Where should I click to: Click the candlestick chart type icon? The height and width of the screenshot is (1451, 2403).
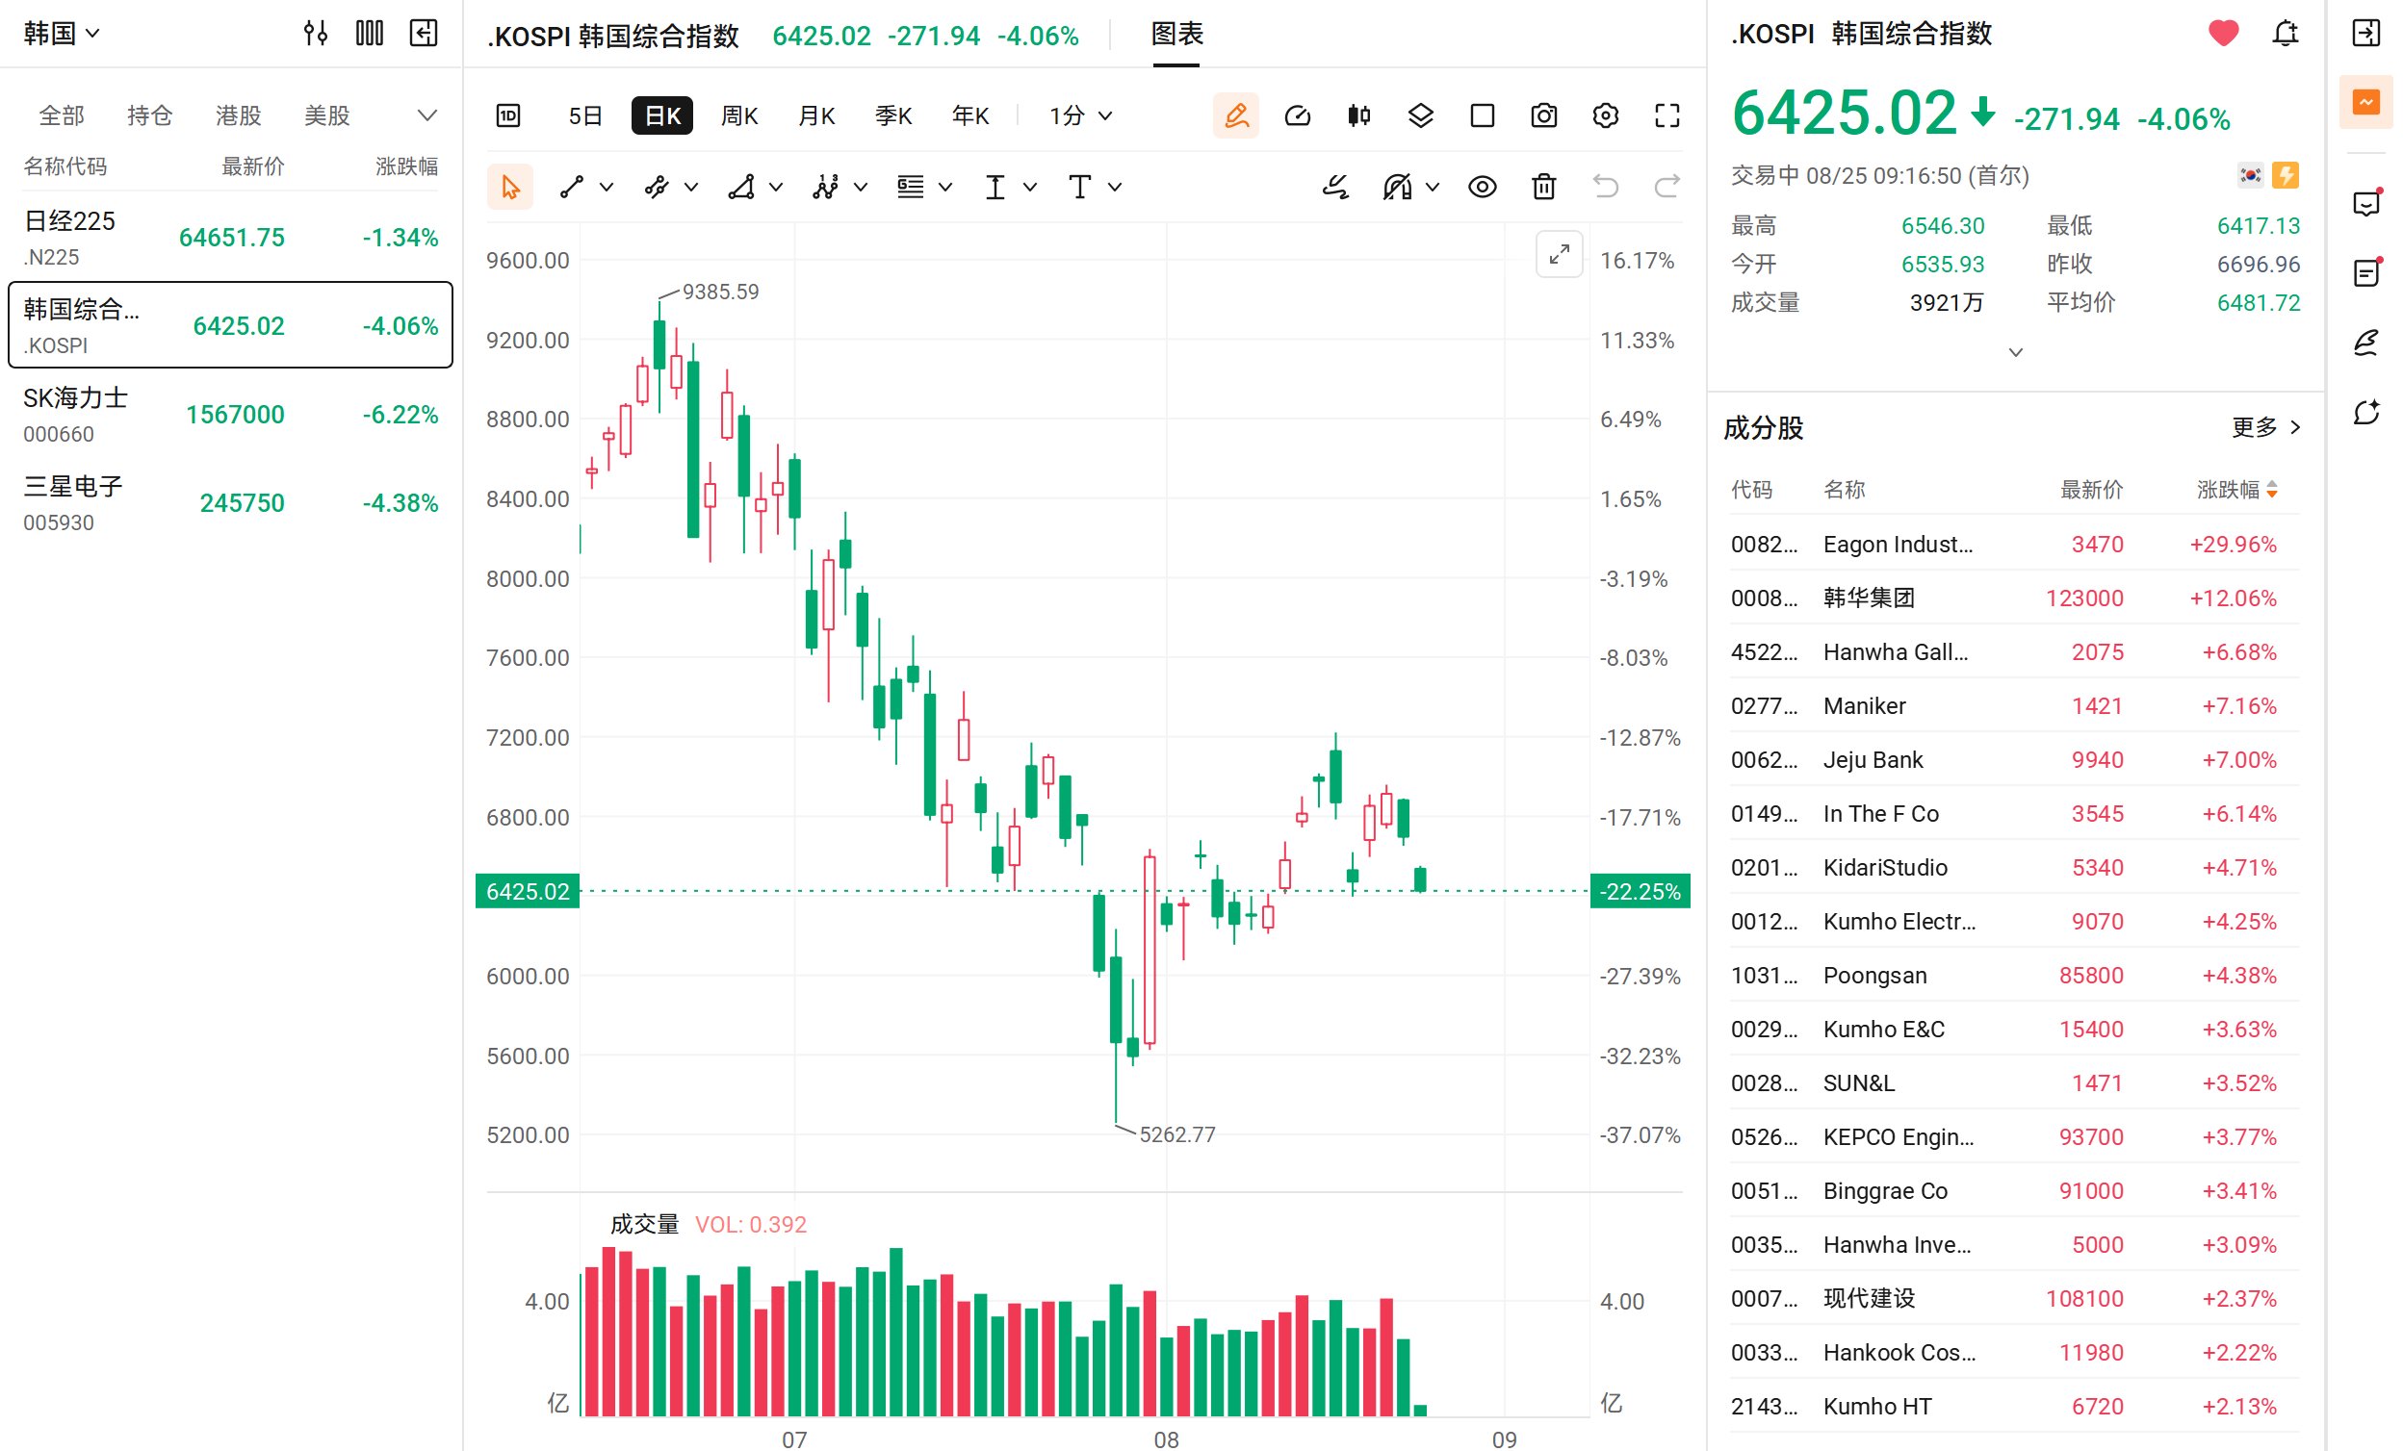click(1358, 116)
